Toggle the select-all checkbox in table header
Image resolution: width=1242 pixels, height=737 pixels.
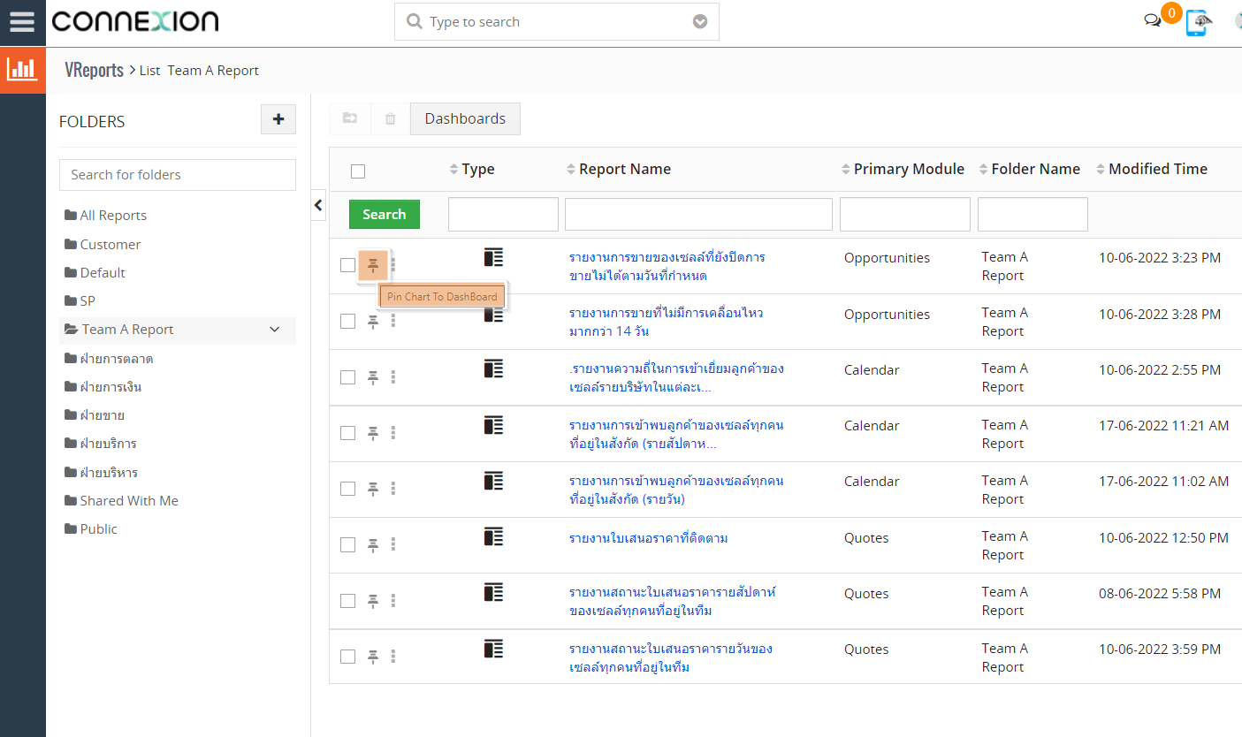click(358, 171)
